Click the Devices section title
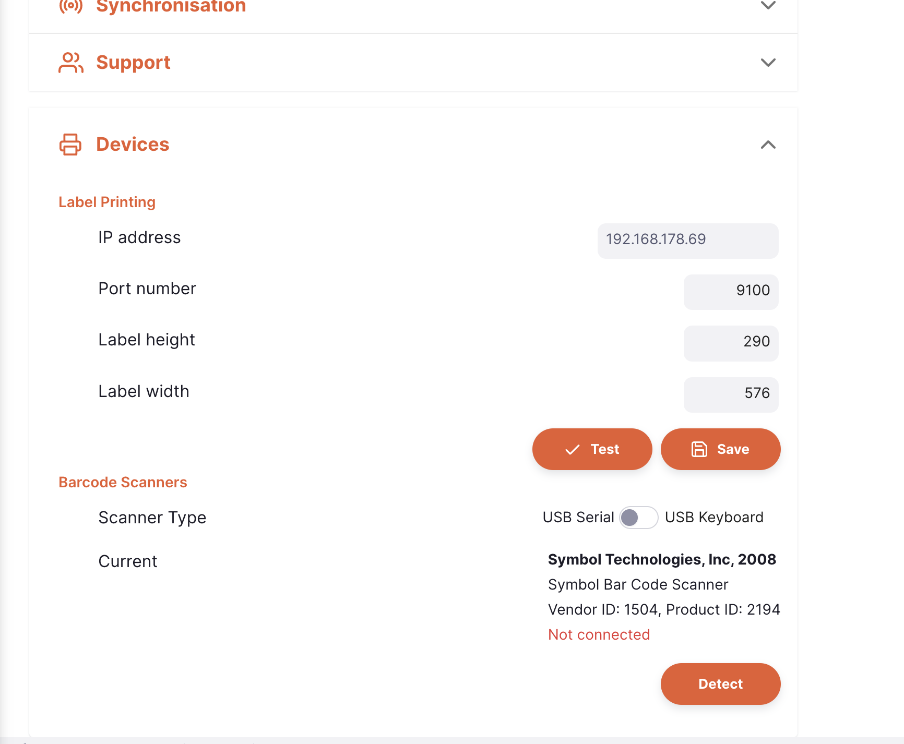 pyautogui.click(x=133, y=145)
